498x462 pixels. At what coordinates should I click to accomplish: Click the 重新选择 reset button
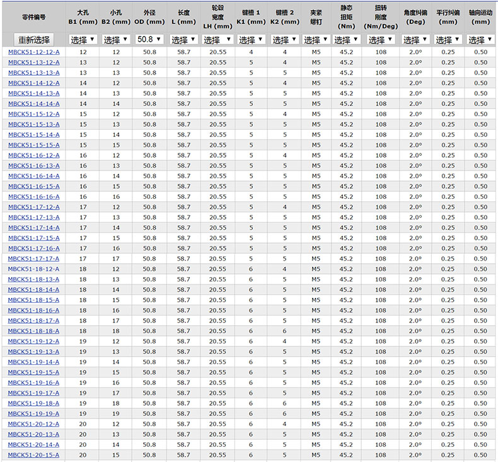click(33, 40)
